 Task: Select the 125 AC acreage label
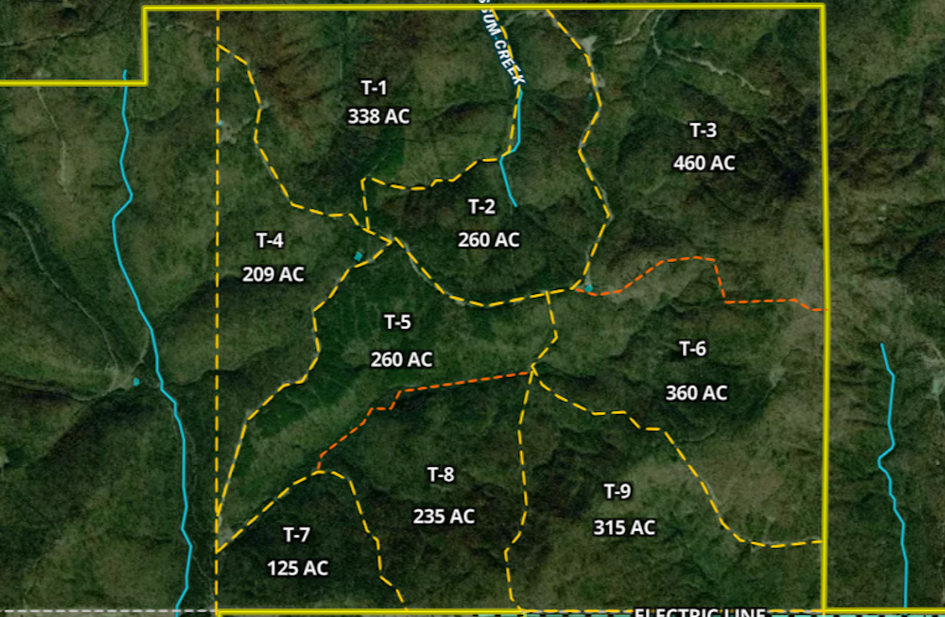(x=297, y=568)
